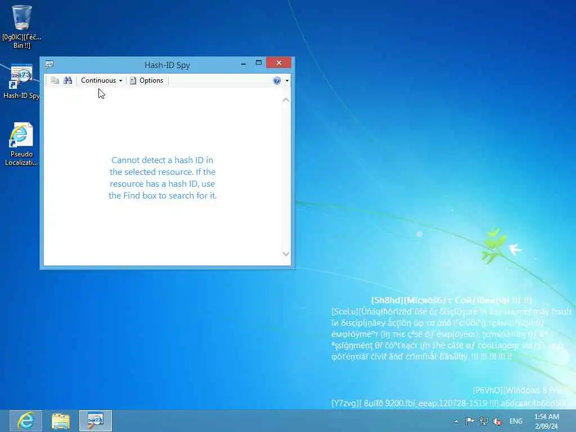
Task: Open the Continuous mode dropdown
Action: click(101, 80)
